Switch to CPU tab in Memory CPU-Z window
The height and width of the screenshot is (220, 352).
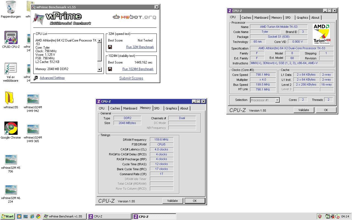click(x=102, y=108)
